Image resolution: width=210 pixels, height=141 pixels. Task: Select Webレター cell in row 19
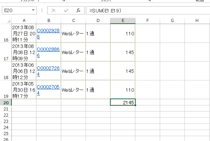click(x=73, y=90)
